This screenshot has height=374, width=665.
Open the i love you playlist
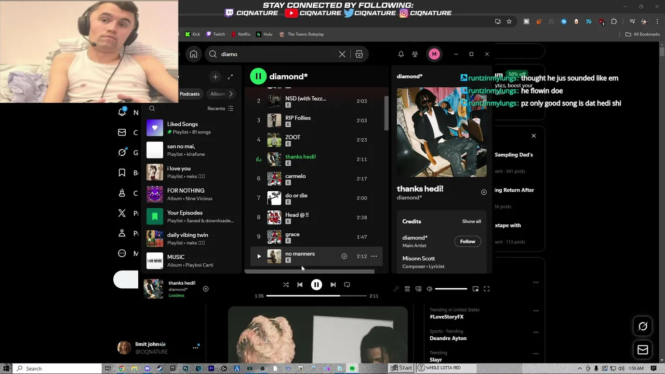190,172
